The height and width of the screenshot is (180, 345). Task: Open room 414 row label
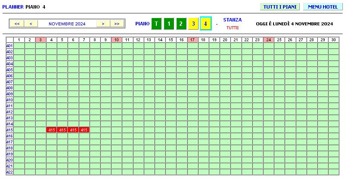[x=9, y=124]
